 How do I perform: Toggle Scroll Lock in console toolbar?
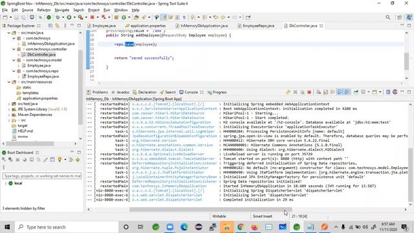pyautogui.click(x=325, y=92)
